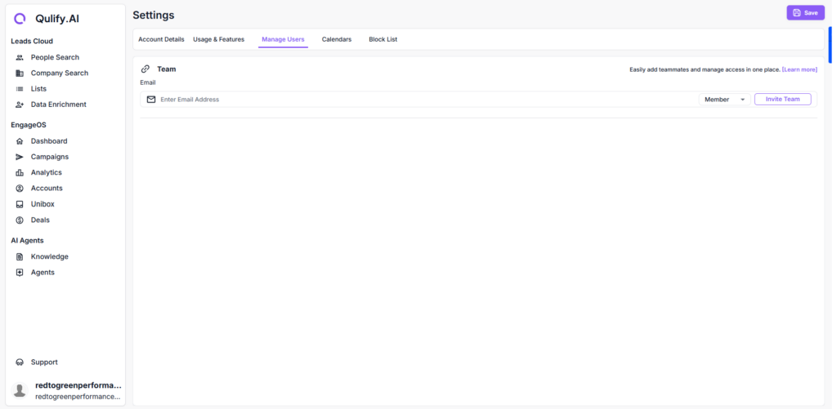Open the Learn more link
Screen dimensions: 837x409
tap(799, 70)
